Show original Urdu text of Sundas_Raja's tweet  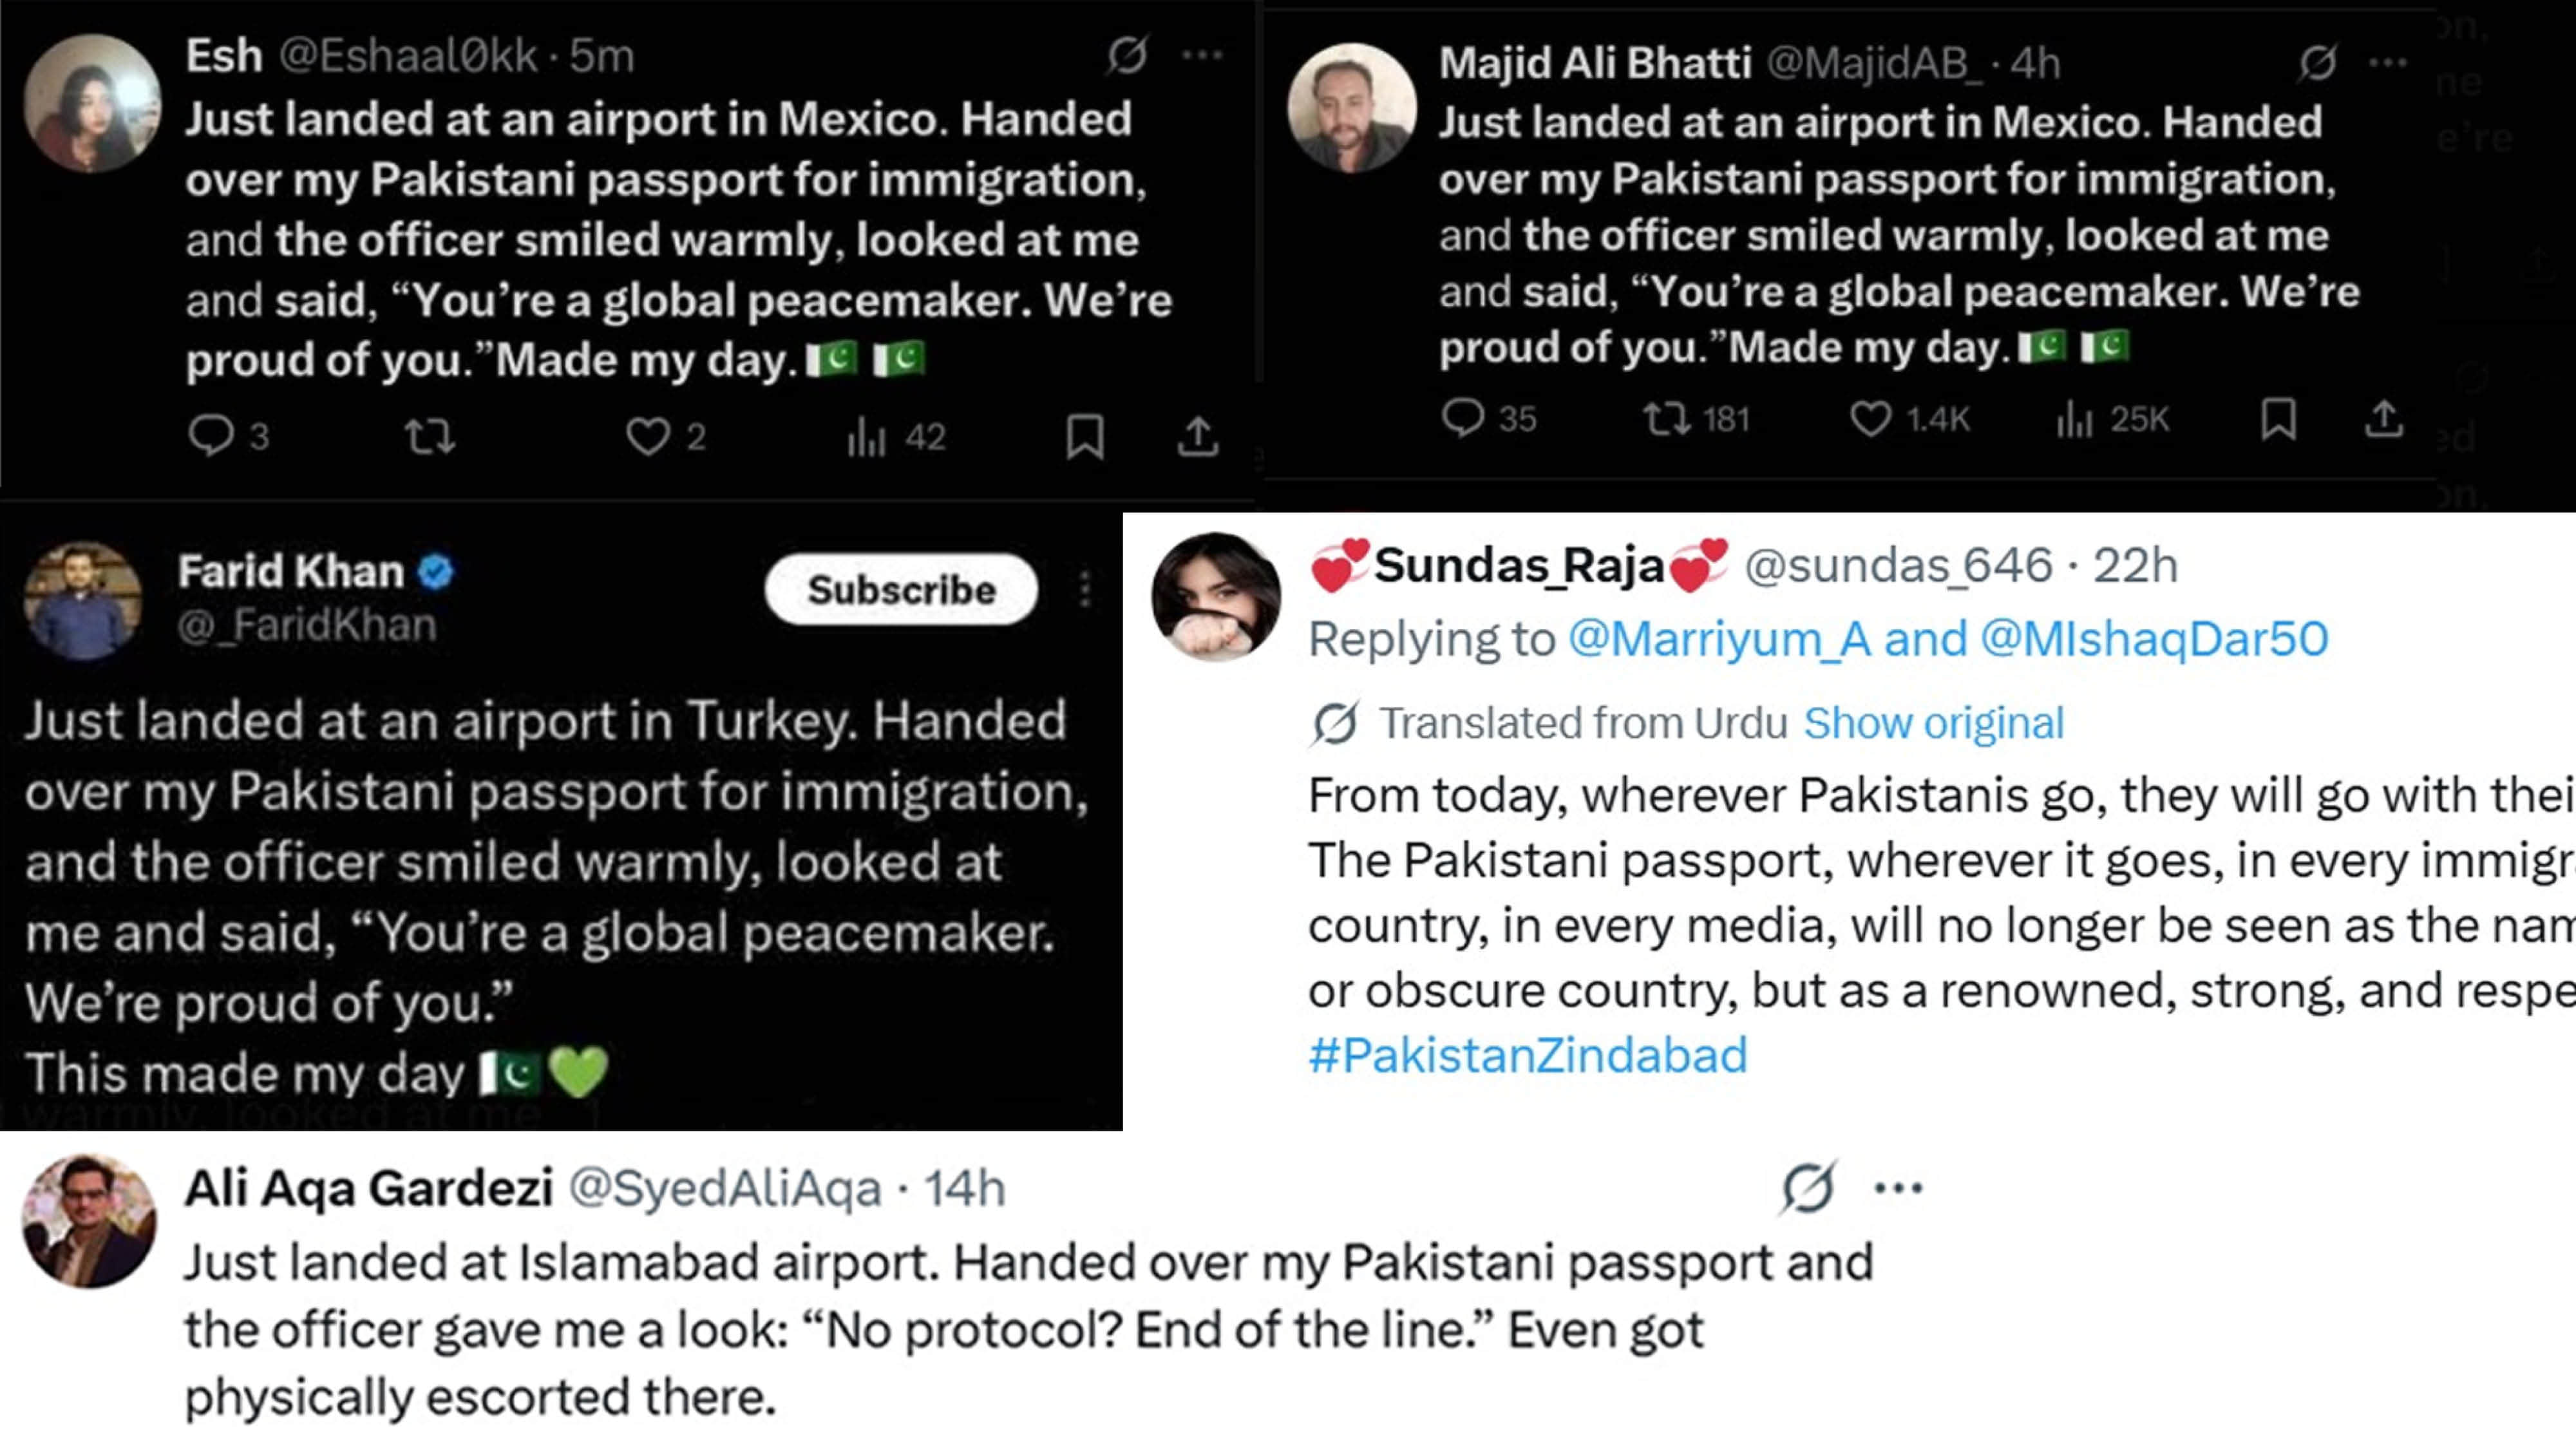1933,722
